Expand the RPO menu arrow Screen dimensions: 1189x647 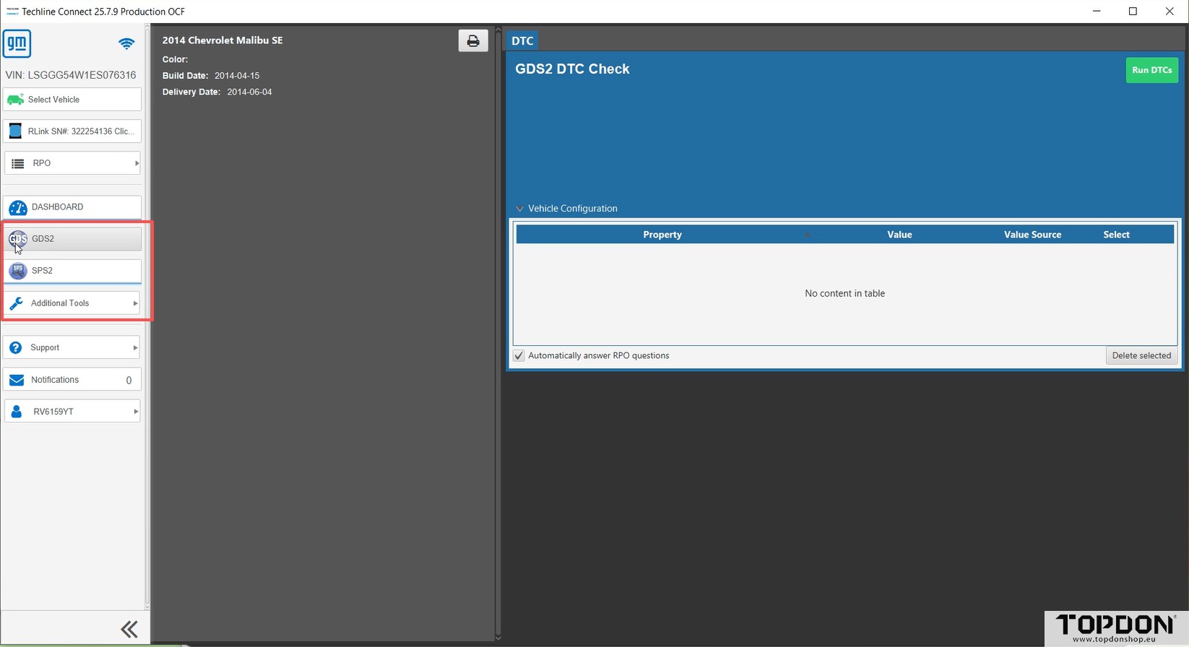coord(136,163)
